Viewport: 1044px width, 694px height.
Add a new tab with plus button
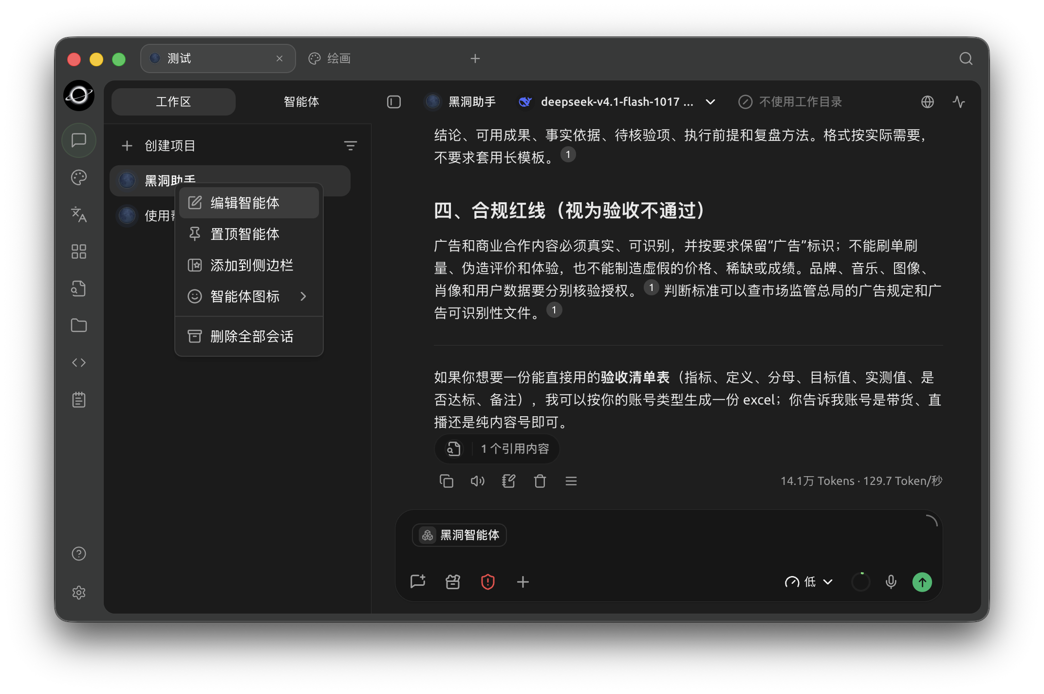coord(475,58)
